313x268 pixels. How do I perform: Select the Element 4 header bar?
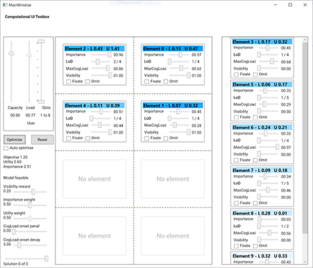[x=94, y=105]
